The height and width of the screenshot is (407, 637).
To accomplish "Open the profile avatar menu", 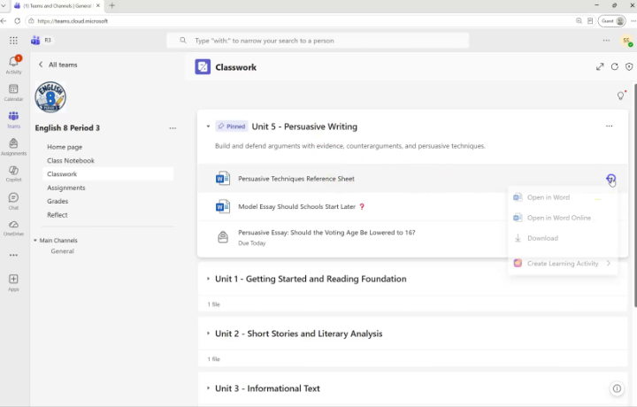I will coord(627,40).
